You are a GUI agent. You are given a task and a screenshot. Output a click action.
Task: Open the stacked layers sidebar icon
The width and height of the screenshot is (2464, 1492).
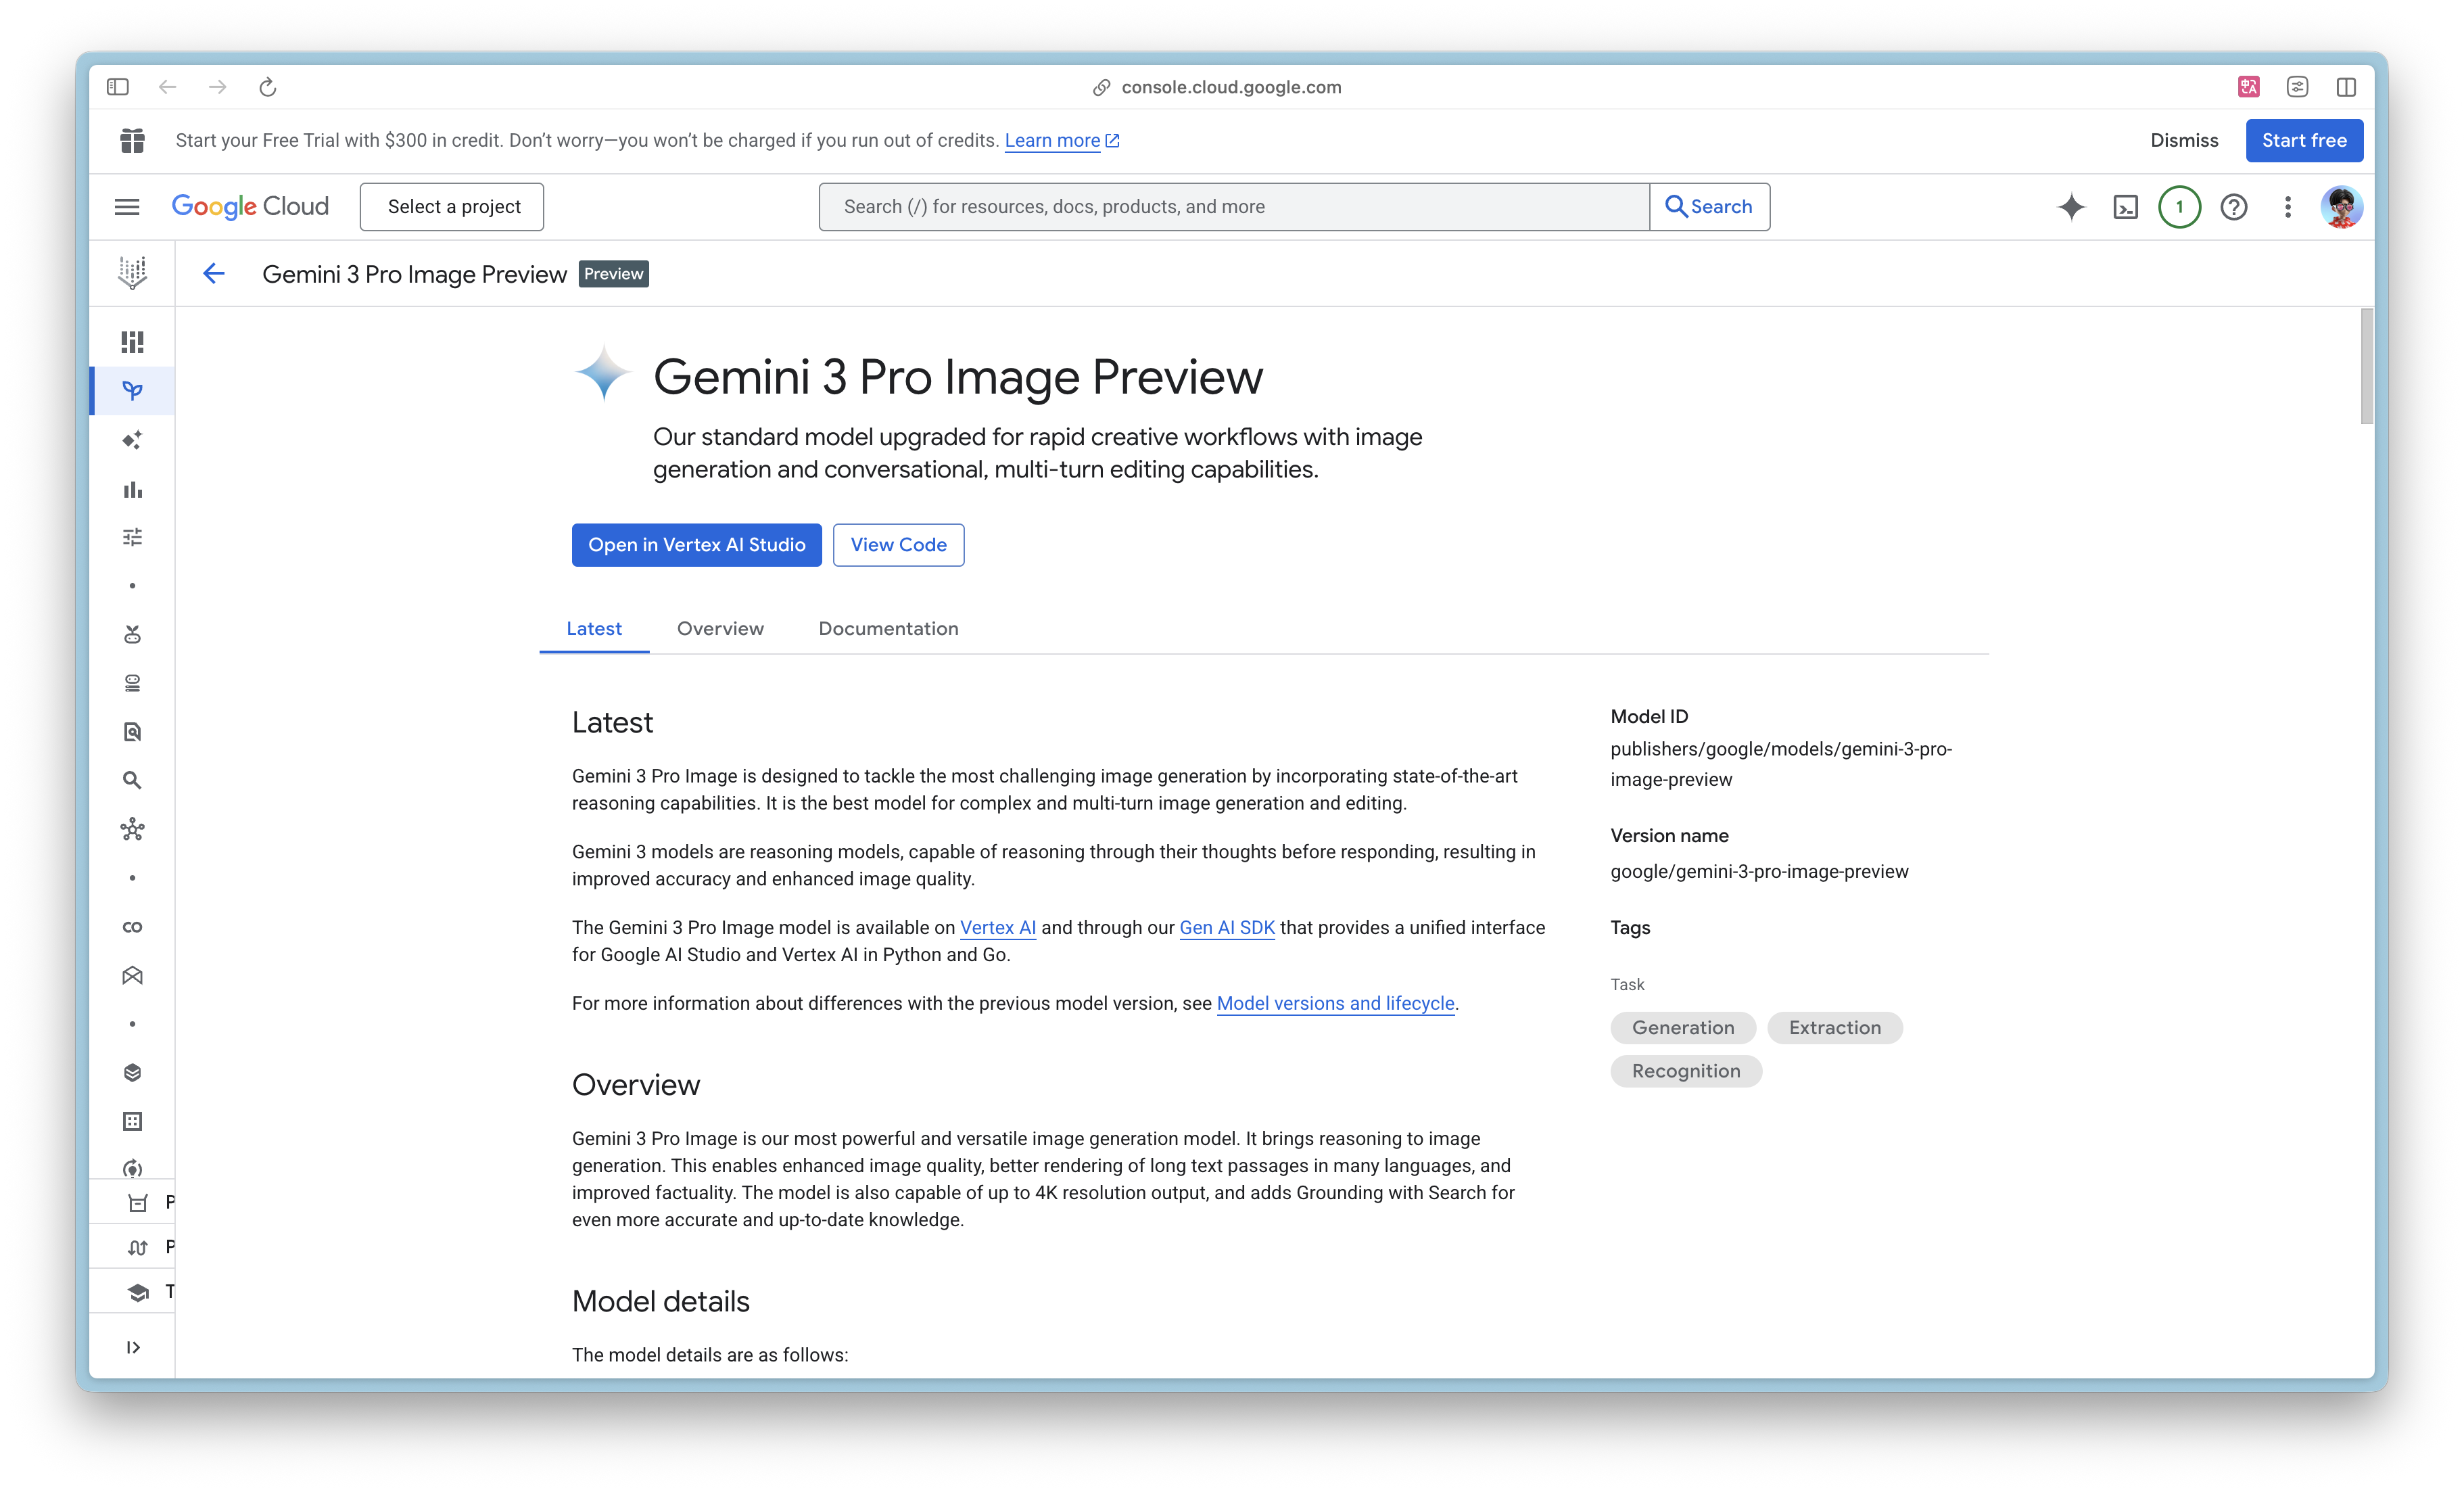[132, 1073]
